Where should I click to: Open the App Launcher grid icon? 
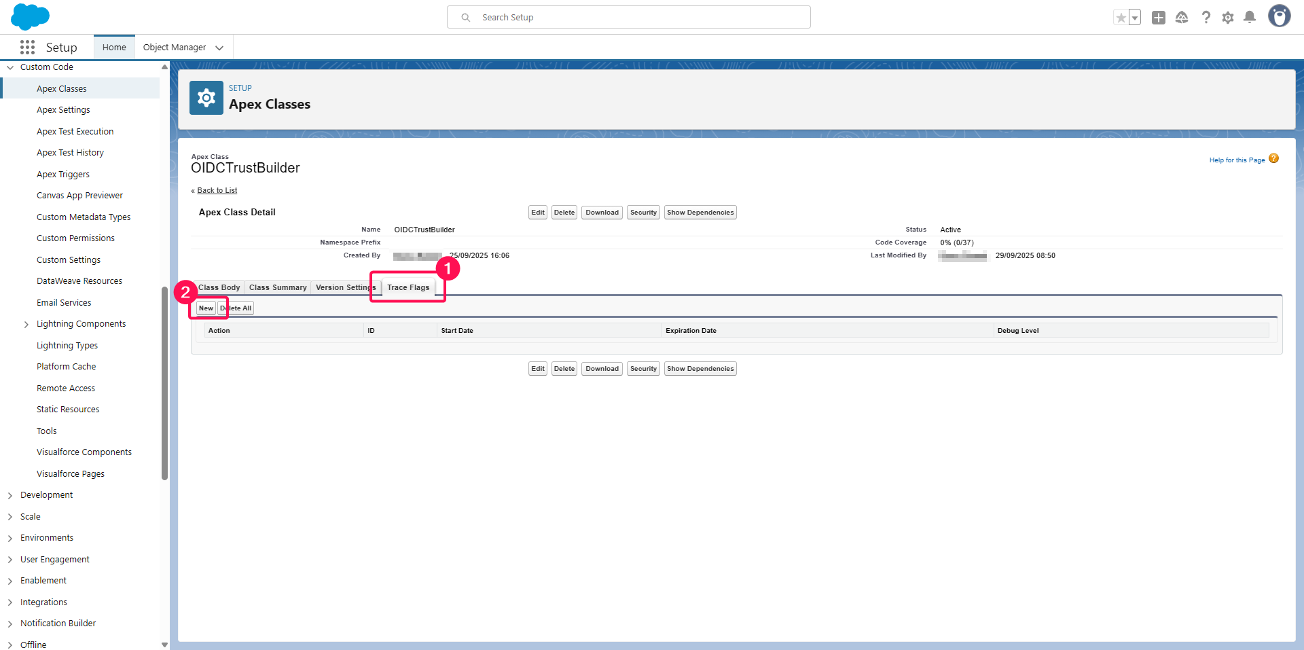tap(27, 47)
